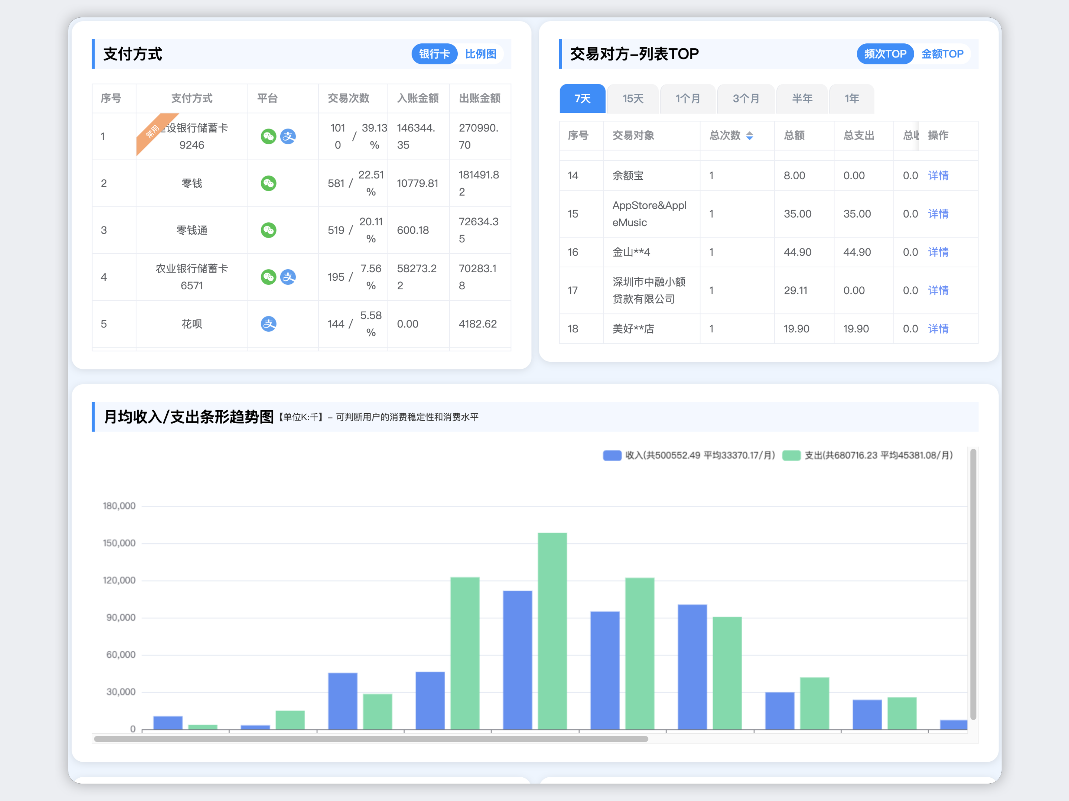This screenshot has width=1069, height=801.
Task: Toggle 支出 series in chart legend
Action: [791, 455]
